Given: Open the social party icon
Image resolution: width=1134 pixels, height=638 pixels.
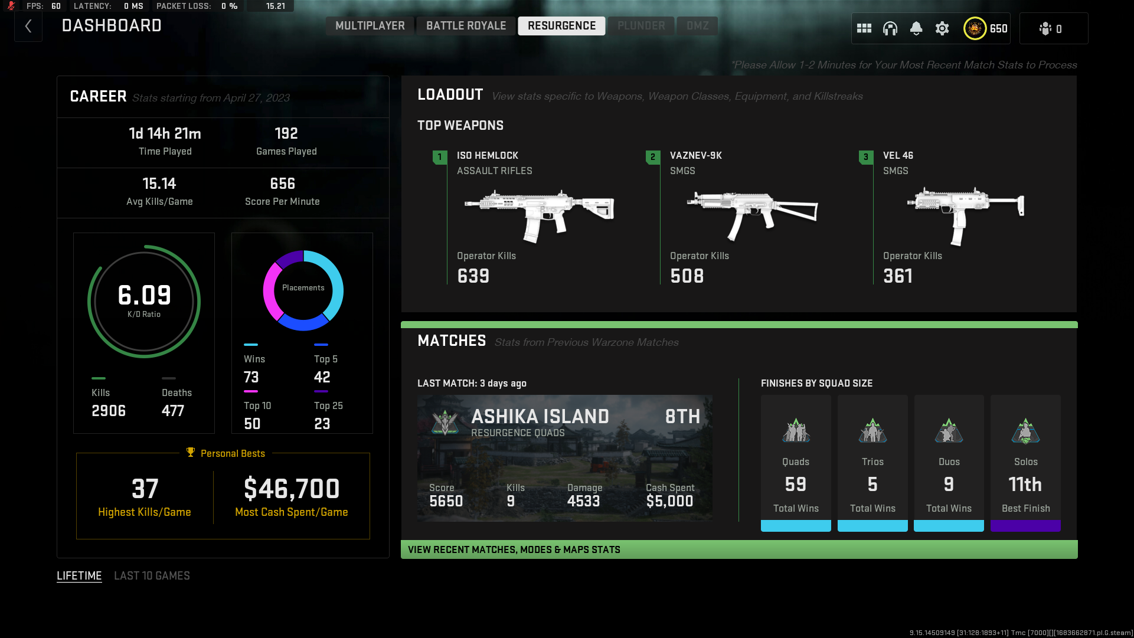Looking at the screenshot, I should tap(1046, 28).
